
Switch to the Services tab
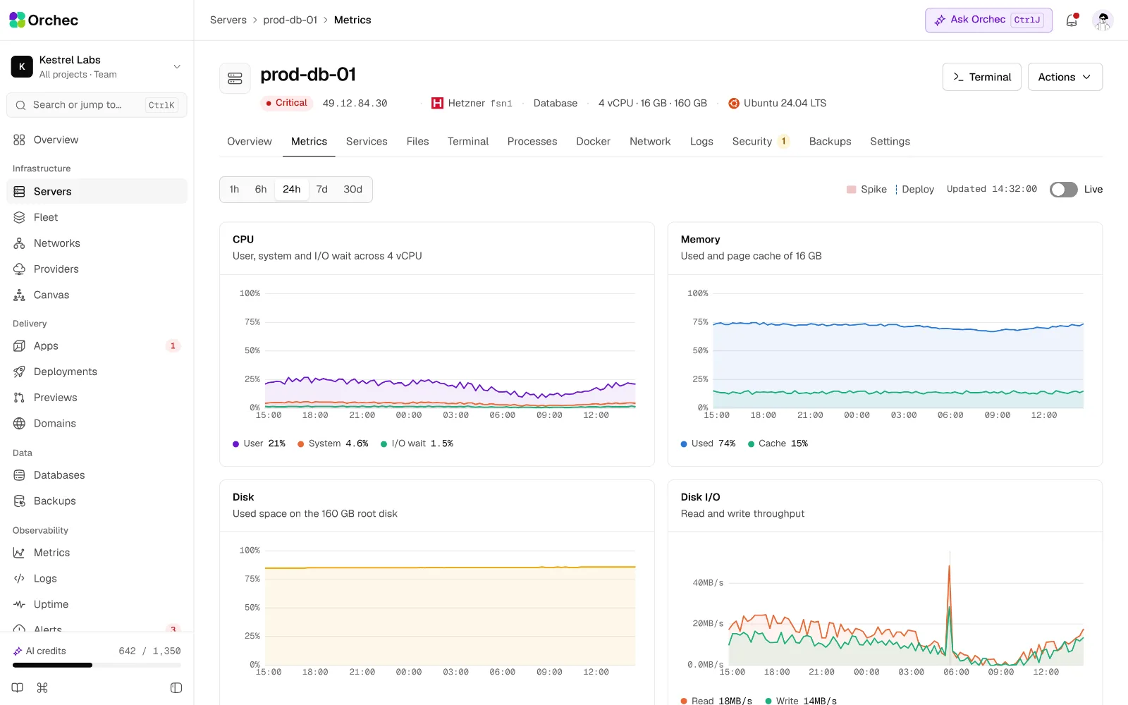(x=367, y=142)
